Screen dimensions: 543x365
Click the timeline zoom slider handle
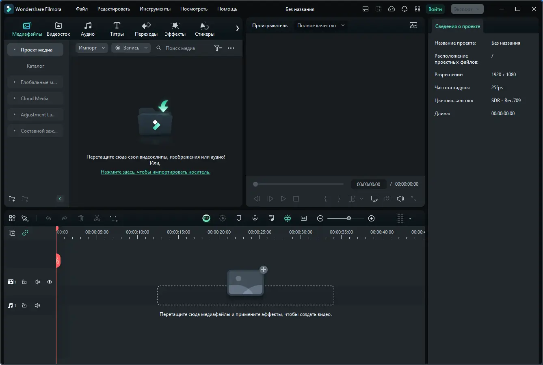pyautogui.click(x=348, y=218)
